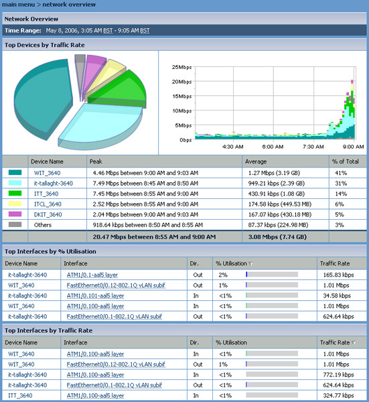369x402 pixels.
Task: Open the it-tallaght-3640 device in Top Devices
Action: pos(54,184)
